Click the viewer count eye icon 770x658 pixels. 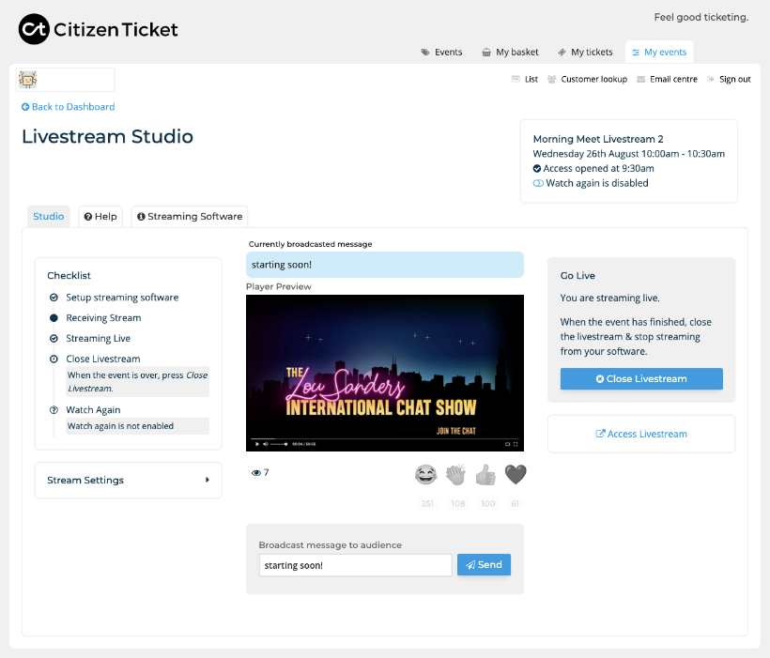[254, 472]
